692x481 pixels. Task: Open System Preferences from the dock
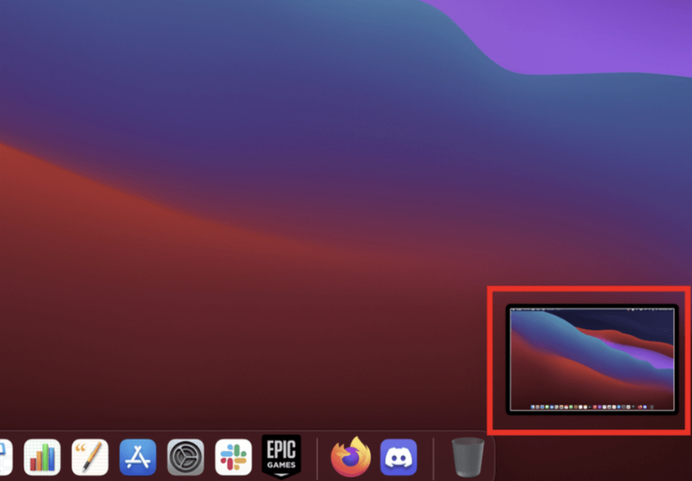click(x=186, y=457)
